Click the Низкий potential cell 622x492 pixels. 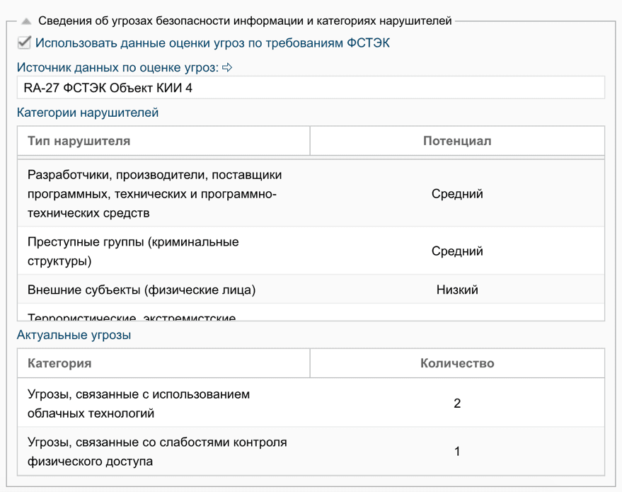[x=457, y=290]
